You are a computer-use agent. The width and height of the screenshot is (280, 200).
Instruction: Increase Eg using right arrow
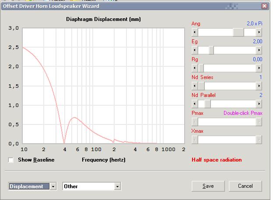coord(259,50)
